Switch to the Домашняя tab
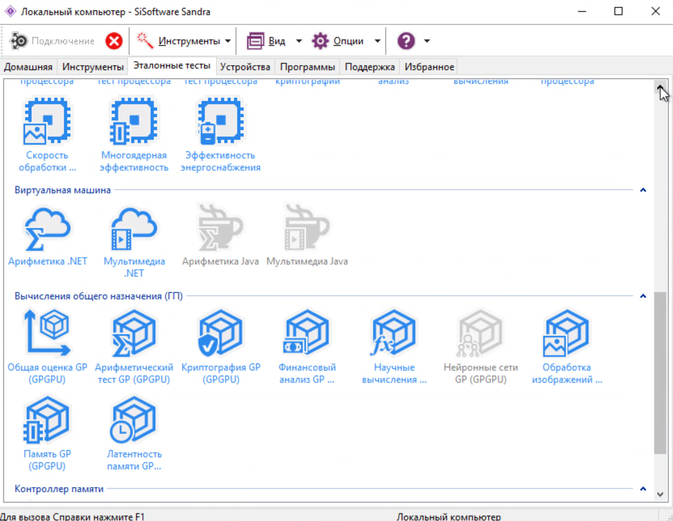Screen dimensions: 673x521 [x=28, y=67]
